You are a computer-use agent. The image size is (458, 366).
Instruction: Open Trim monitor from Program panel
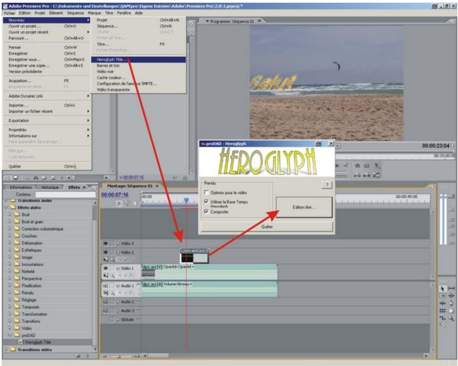click(x=376, y=175)
